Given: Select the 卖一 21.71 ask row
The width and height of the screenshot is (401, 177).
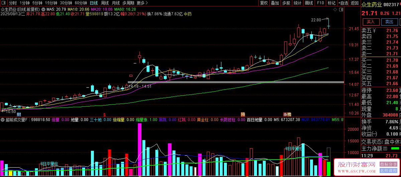Looking at the screenshot, I should (x=381, y=54).
